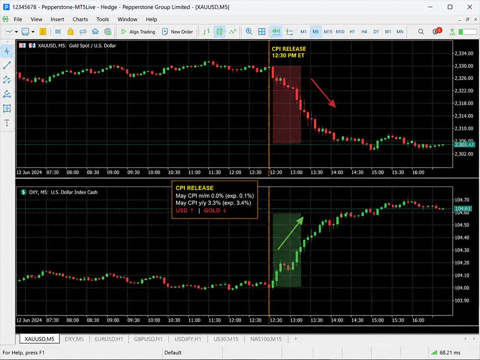Select the M30 timeframe
Viewport: 480px width, 360px height.
[340, 32]
